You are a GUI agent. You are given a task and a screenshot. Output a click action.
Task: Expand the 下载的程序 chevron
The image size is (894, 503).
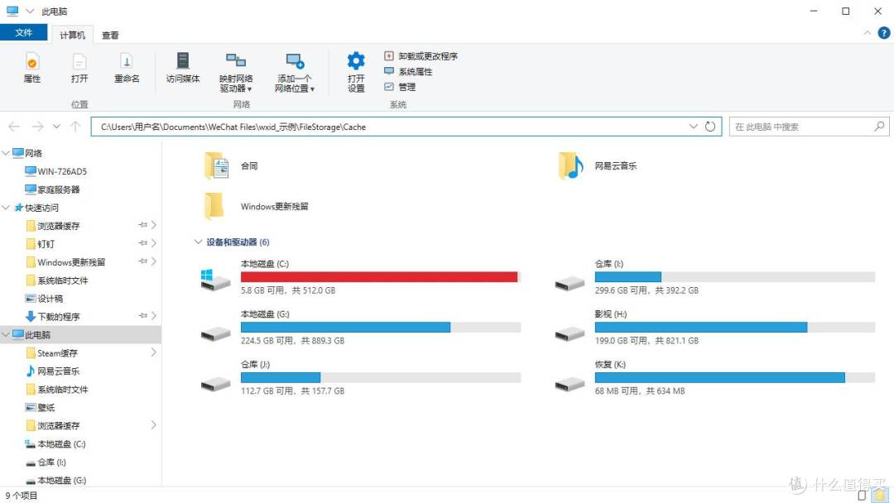[x=153, y=315]
